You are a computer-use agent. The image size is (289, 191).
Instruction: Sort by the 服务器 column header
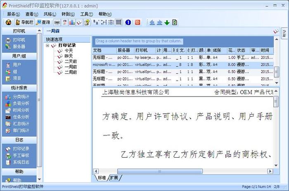click(x=126, y=50)
